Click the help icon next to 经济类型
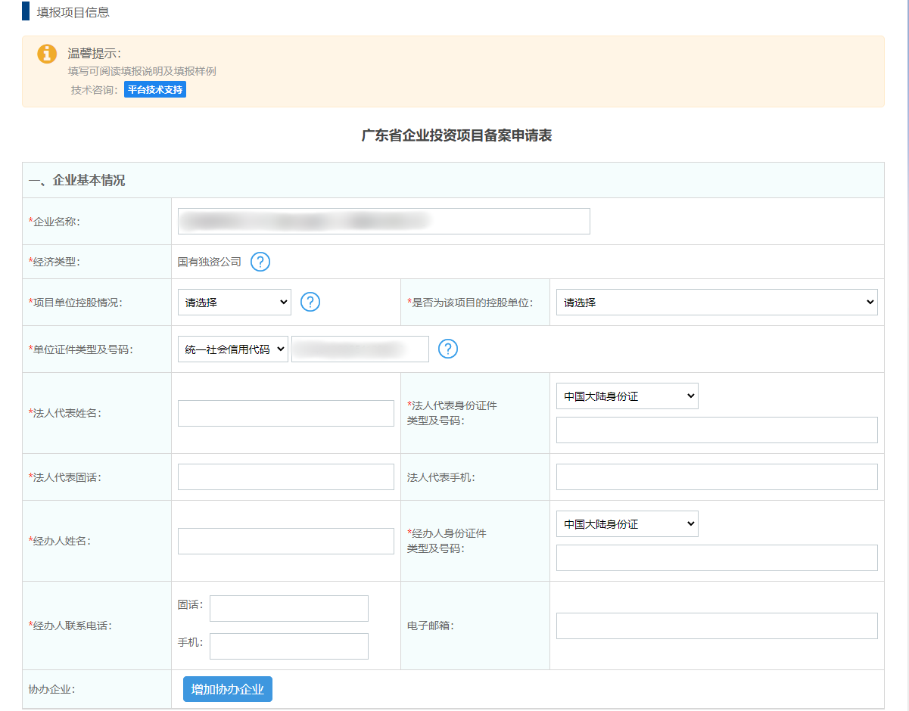909x711 pixels. click(x=260, y=262)
